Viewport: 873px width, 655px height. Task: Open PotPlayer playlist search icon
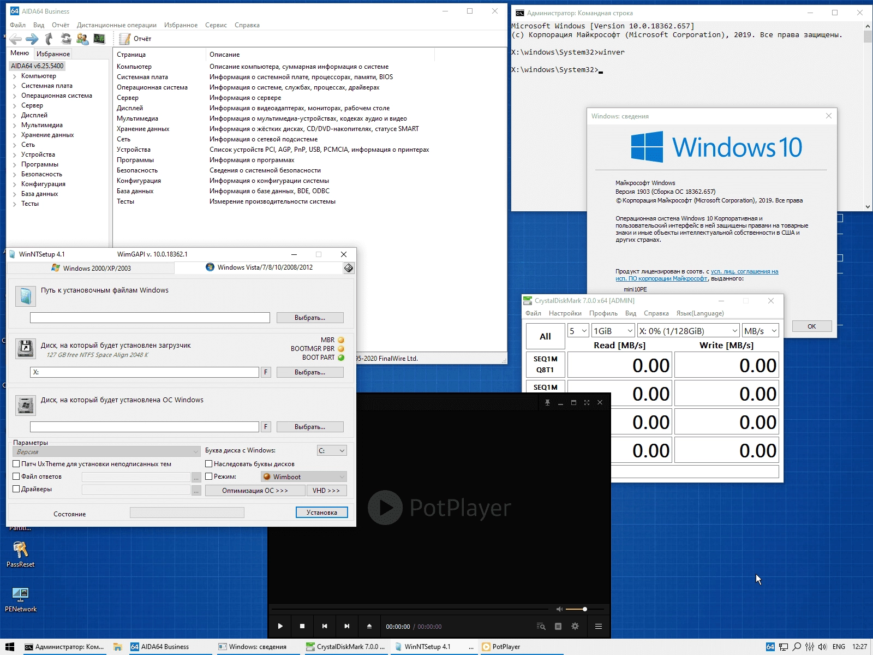[x=541, y=626]
